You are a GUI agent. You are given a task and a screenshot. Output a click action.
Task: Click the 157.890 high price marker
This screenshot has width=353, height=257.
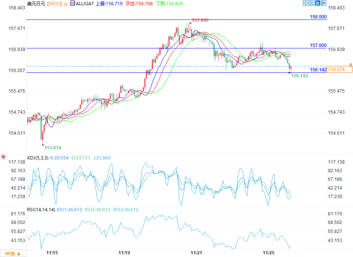(x=200, y=20)
